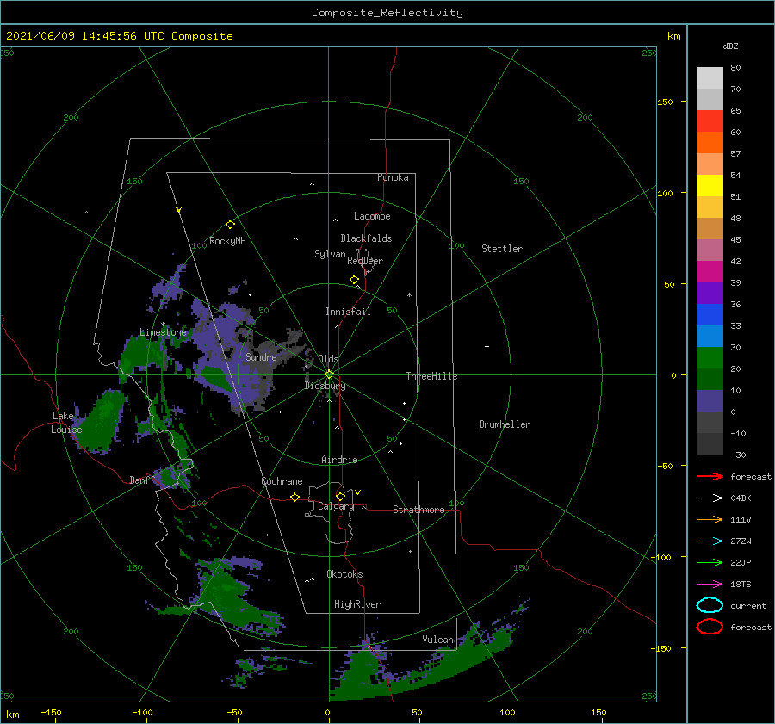Click the yellow diamond marker south of RedDeer
This screenshot has width=775, height=724.
tap(355, 280)
